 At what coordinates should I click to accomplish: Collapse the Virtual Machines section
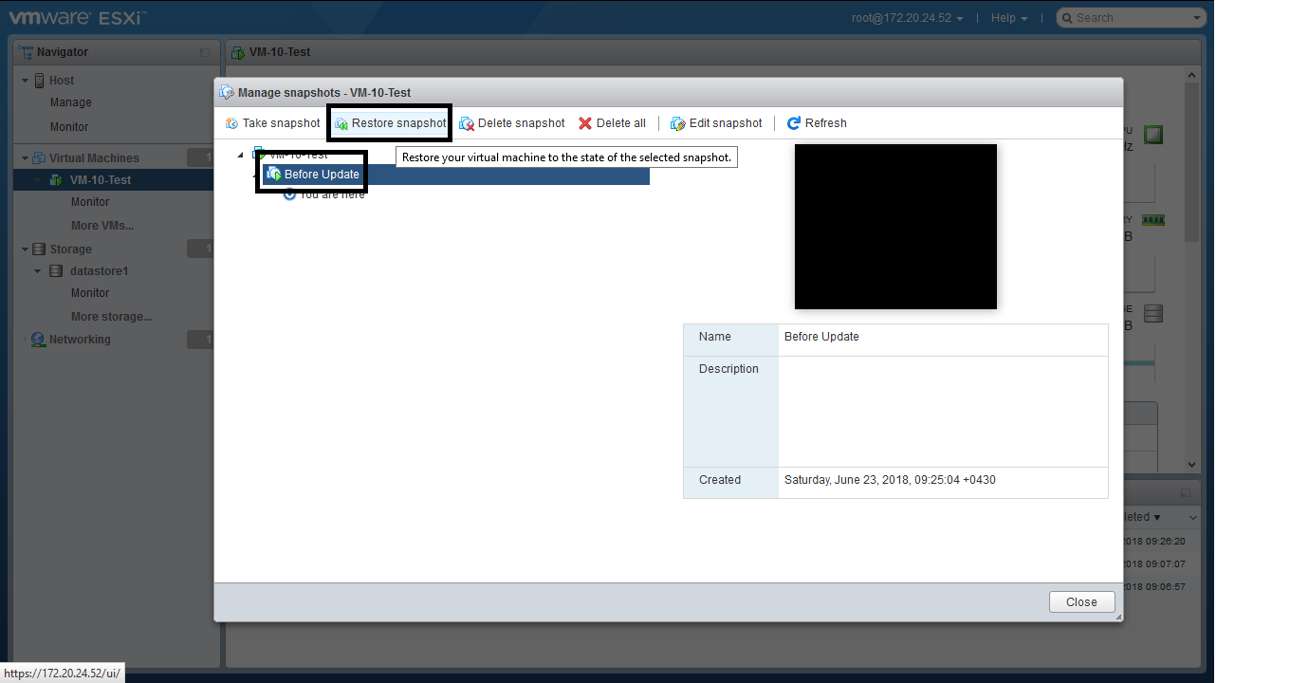coord(26,158)
